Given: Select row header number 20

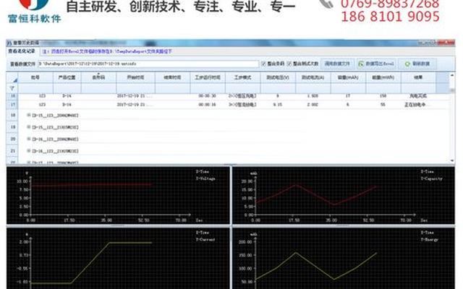Looking at the screenshot, I should [x=12, y=139].
